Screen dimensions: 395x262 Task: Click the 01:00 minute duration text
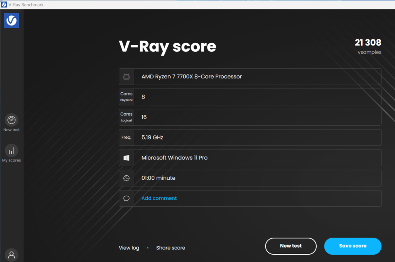tap(158, 178)
